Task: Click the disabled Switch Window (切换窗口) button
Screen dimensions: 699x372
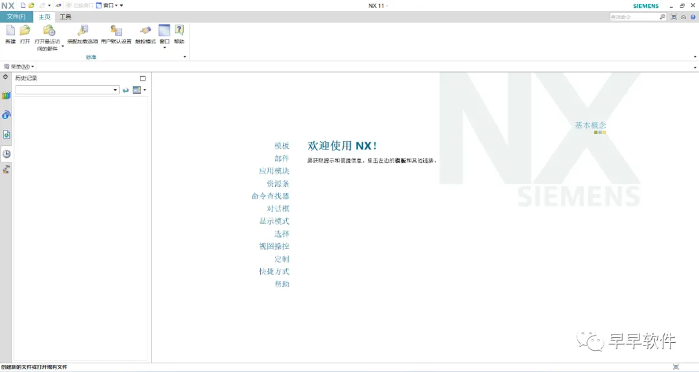Action: pyautogui.click(x=80, y=5)
